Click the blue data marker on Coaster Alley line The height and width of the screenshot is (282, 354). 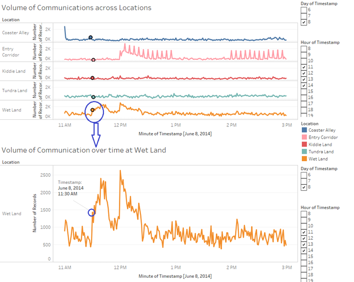pos(91,37)
